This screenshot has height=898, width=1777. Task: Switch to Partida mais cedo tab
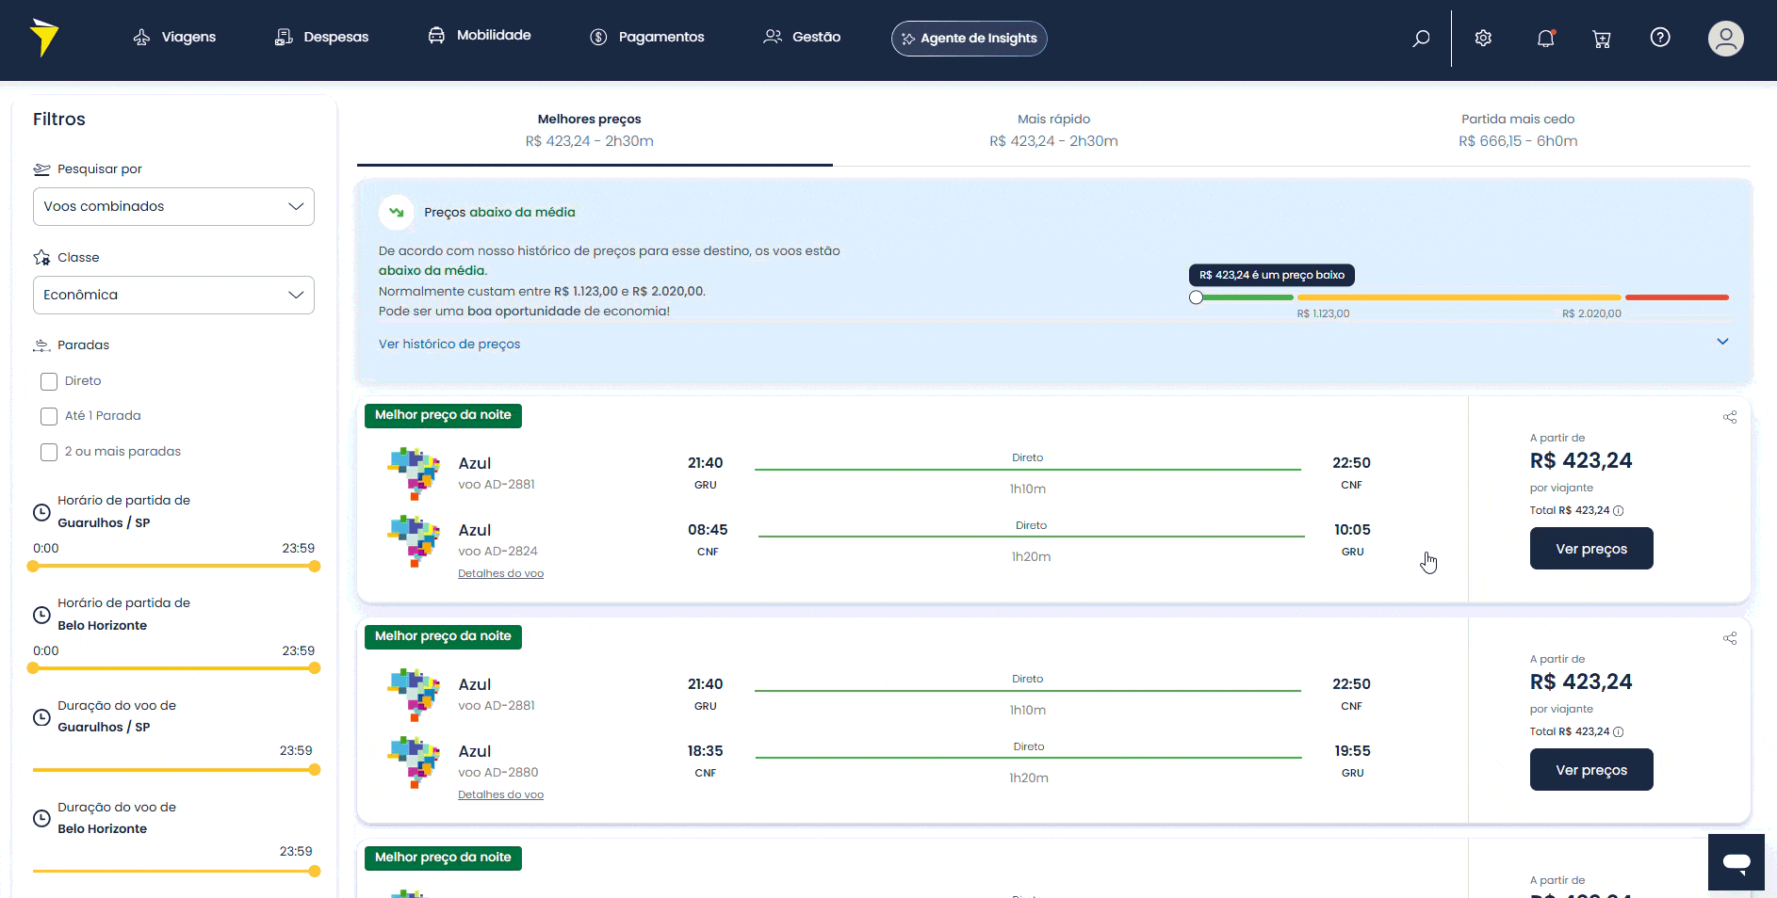(x=1518, y=131)
